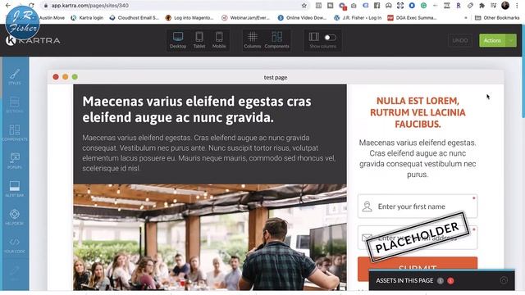Click the UNDO button
525x295 pixels.
pyautogui.click(x=460, y=40)
